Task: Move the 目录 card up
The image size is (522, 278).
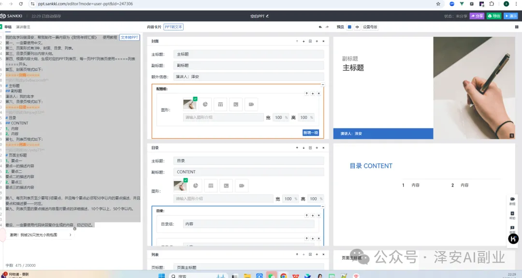Action: pos(297,148)
